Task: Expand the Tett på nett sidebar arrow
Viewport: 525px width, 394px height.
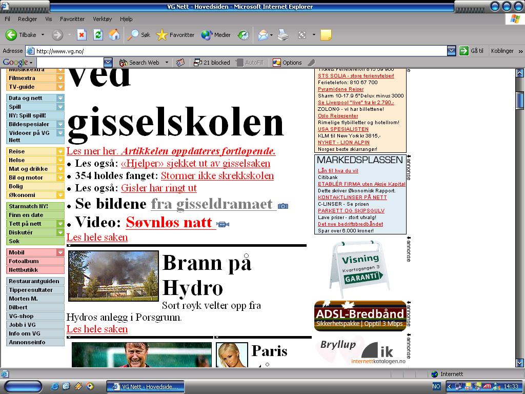Action: 60,224
